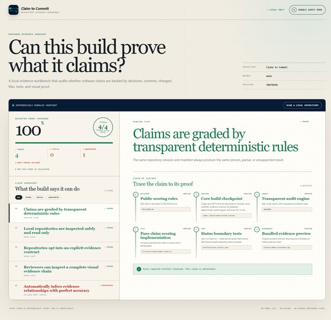Select claim 'Local repositories are inspected safely'

[64, 232]
